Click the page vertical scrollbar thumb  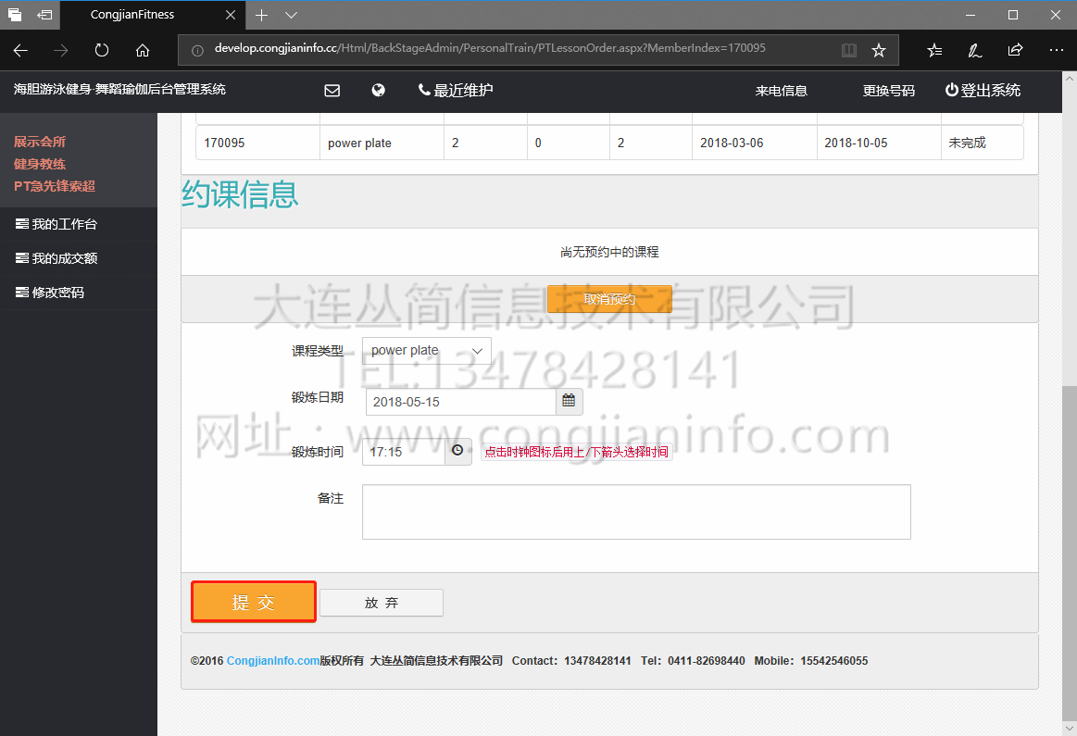[1070, 552]
